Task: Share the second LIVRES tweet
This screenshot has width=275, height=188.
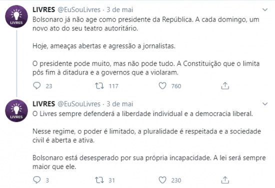Action: coord(225,180)
